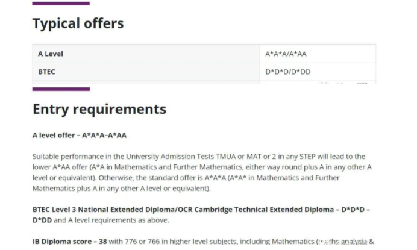417x250 pixels.
Task: Click the "Entry requirements" heading
Action: click(x=99, y=110)
